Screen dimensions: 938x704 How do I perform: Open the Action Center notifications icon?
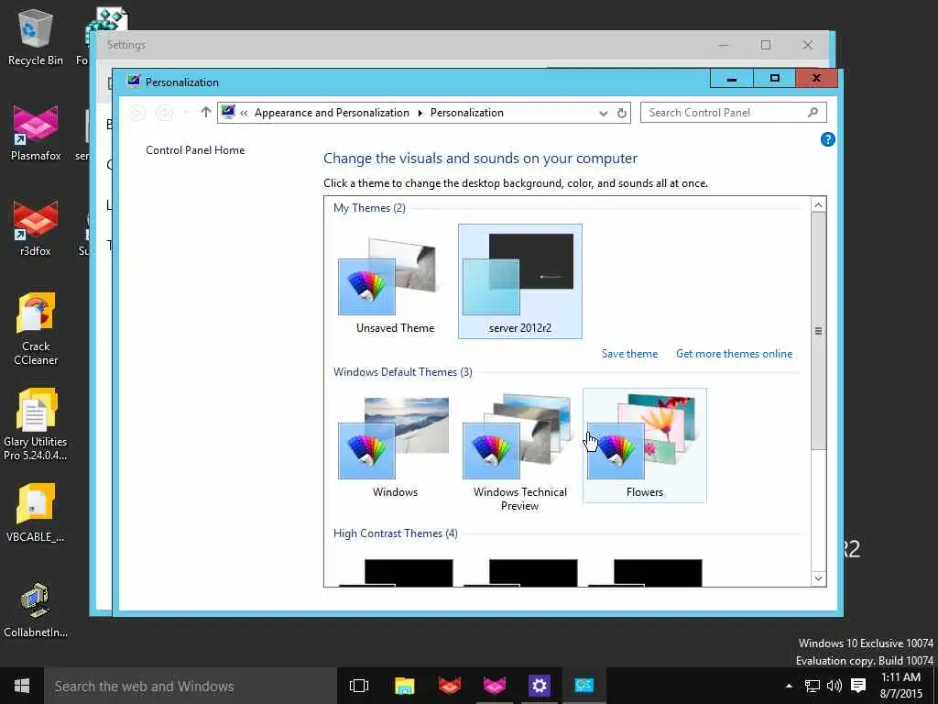pos(858,686)
